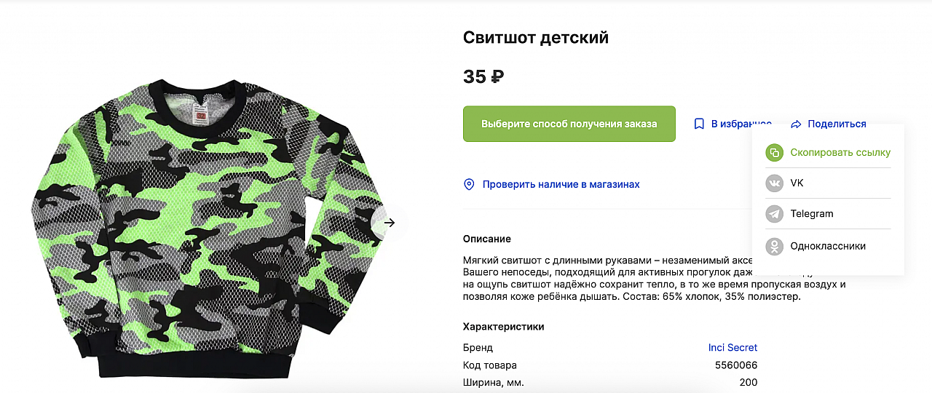
Task: Open the Inci Secret brand link
Action: [x=732, y=347]
